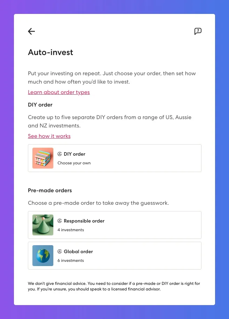229x319 pixels.
Task: Click the Pre-made orders section heading
Action: pos(50,190)
